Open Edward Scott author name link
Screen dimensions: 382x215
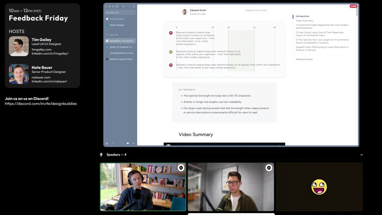198,10
